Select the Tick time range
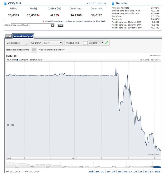The height and width of the screenshot is (173, 164). [x=91, y=172]
